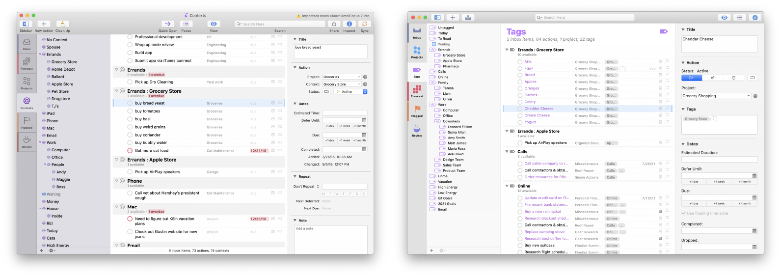The height and width of the screenshot is (277, 781).
Task: Collapse the Title section in Contexts inspector
Action: tap(295, 39)
